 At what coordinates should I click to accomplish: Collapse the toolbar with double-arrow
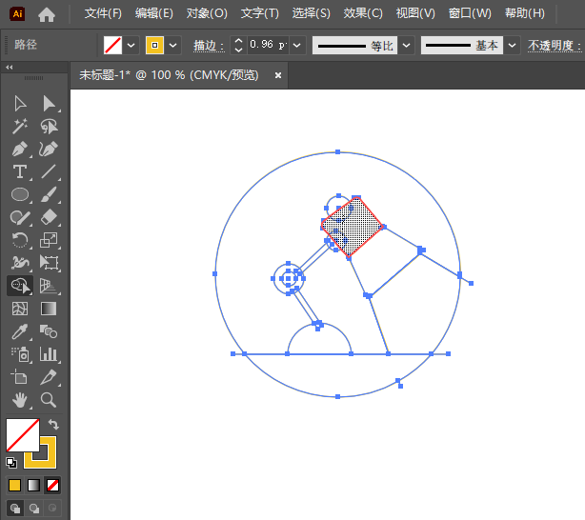point(9,68)
